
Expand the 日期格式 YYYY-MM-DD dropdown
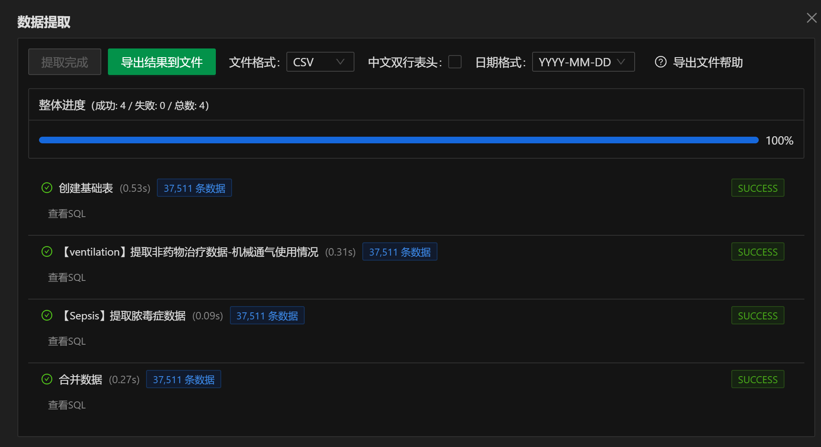pyautogui.click(x=583, y=62)
